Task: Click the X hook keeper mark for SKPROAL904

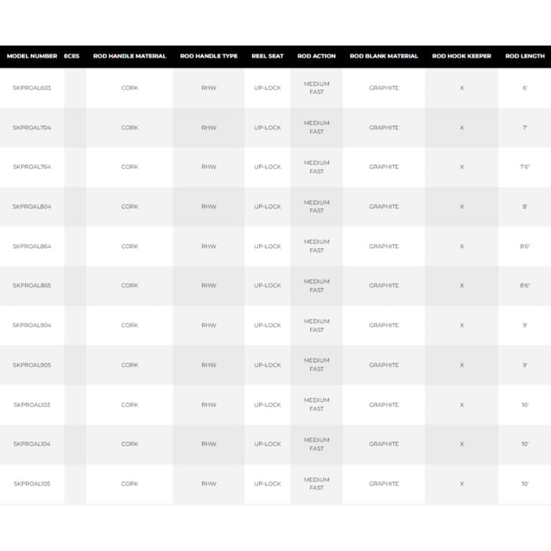Action: pos(462,325)
